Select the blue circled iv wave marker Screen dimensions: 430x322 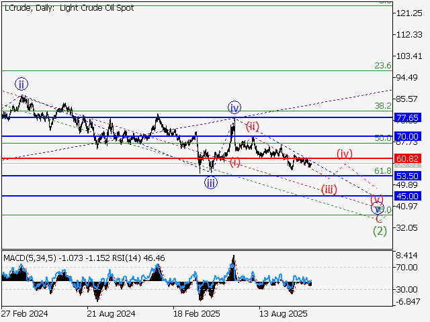[234, 107]
